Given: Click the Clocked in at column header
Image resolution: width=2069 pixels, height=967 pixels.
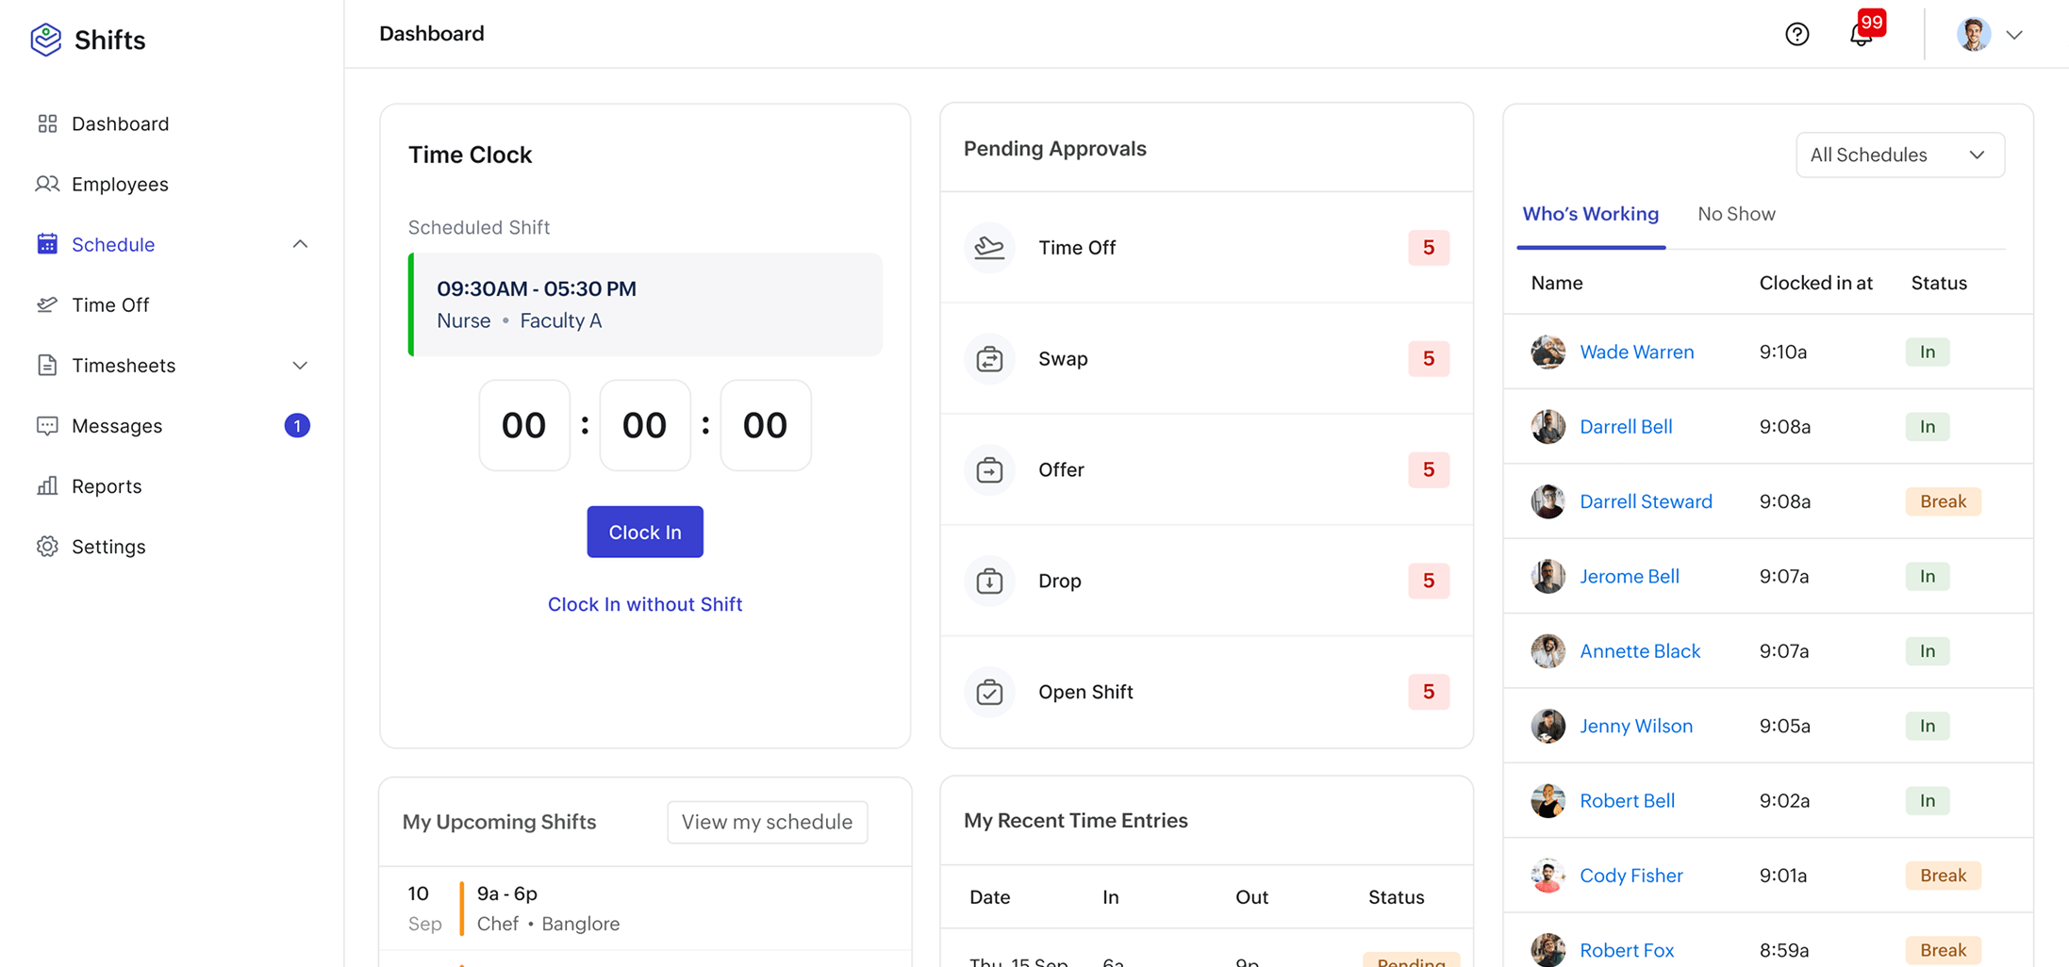Looking at the screenshot, I should pos(1815,283).
